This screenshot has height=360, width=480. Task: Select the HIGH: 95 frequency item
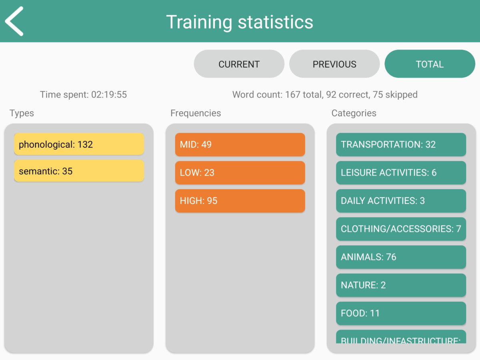(x=240, y=201)
